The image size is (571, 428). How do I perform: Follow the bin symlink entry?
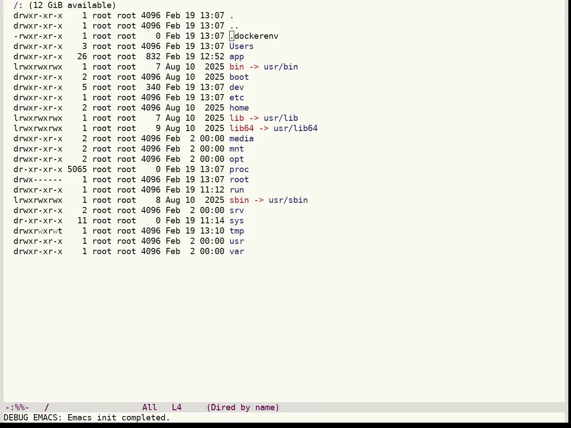point(236,67)
